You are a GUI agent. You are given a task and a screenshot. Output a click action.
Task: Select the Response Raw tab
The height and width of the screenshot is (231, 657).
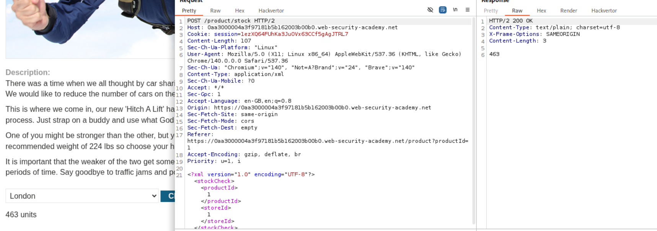(517, 11)
